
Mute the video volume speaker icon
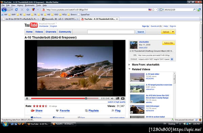tap(112, 98)
